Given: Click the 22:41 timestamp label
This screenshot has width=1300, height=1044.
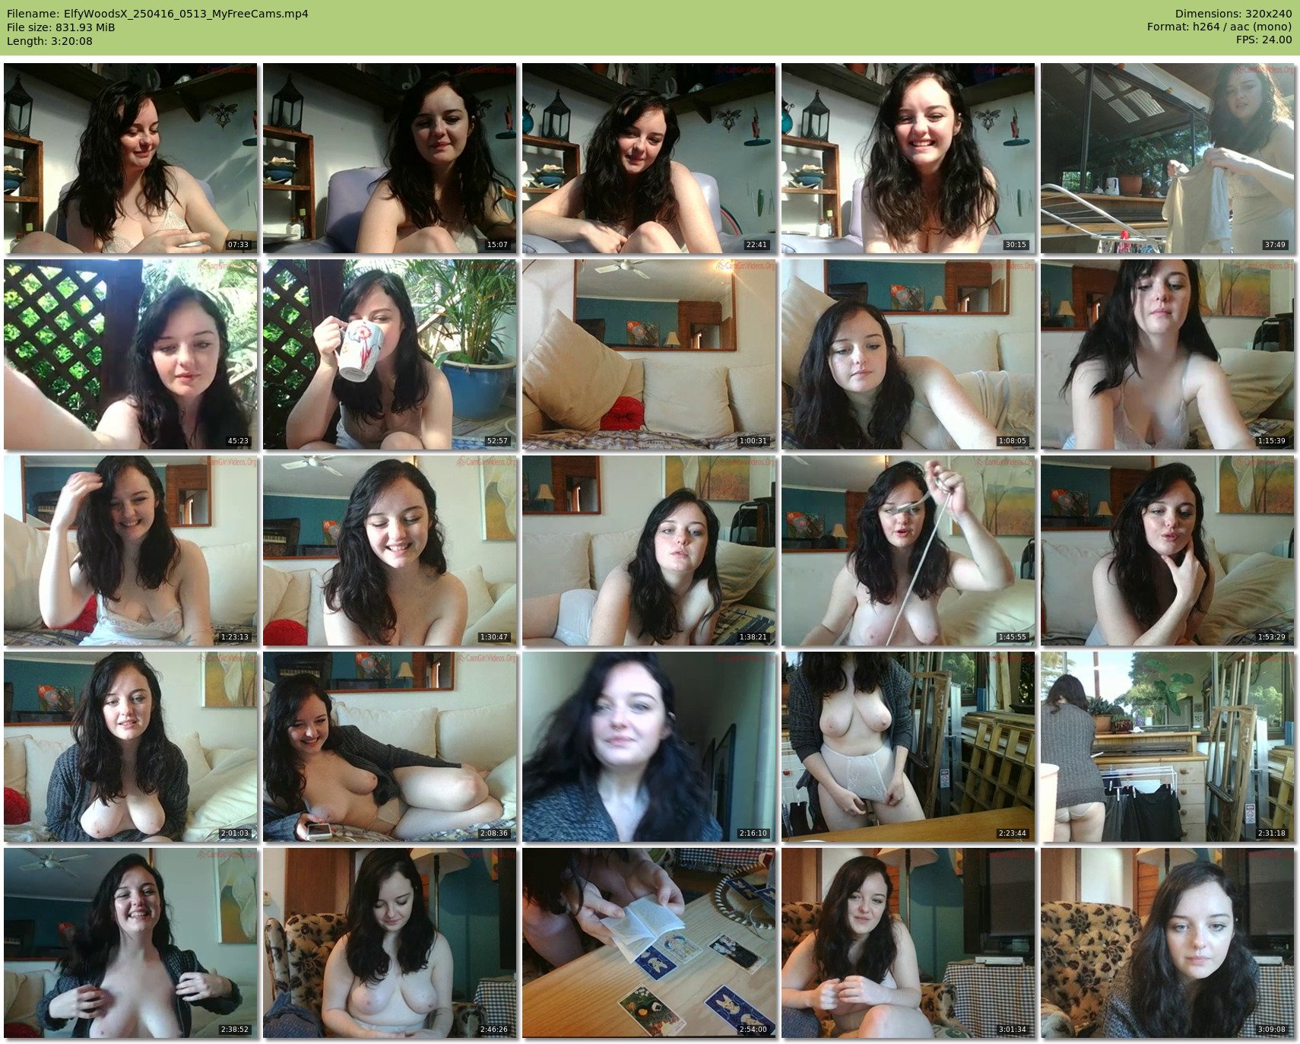Looking at the screenshot, I should [x=756, y=245].
